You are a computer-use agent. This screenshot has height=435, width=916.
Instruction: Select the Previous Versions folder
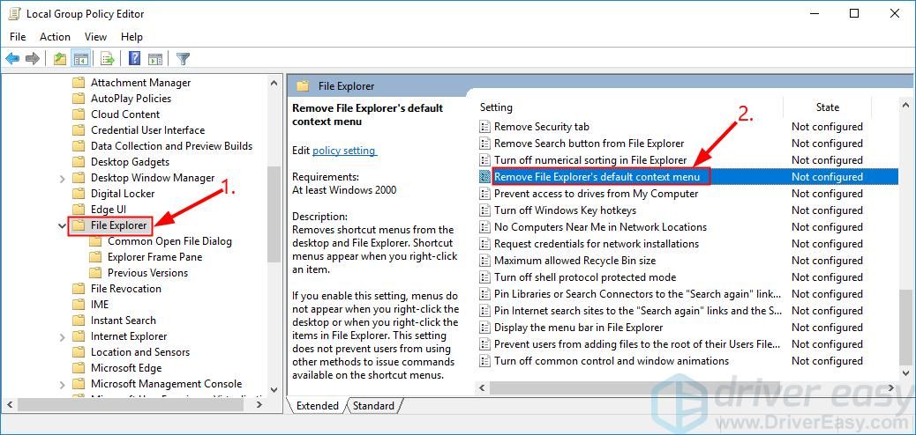tap(147, 273)
